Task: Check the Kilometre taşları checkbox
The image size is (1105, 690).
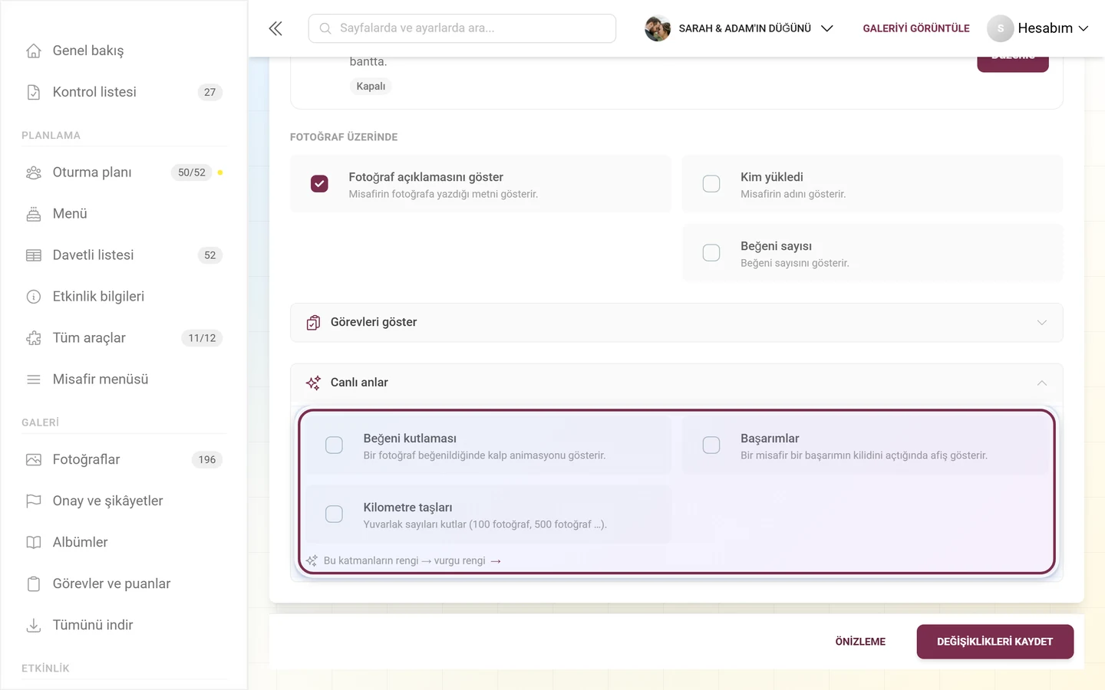Action: (x=334, y=514)
